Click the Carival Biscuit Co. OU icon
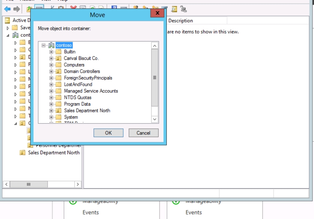314x219 pixels. click(58, 58)
